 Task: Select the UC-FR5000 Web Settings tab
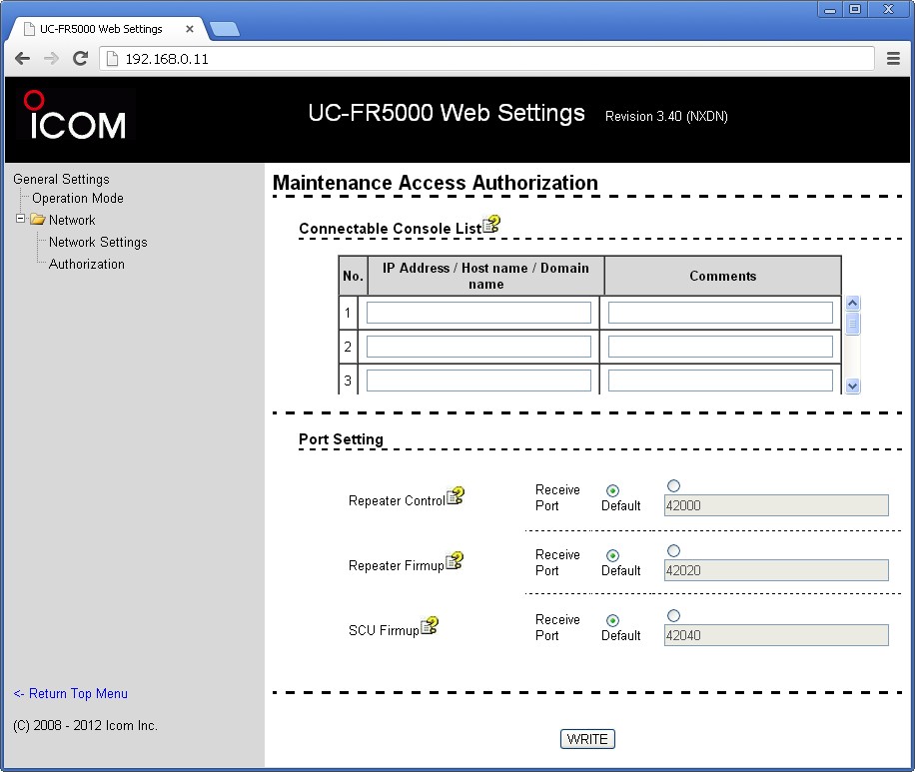[x=100, y=28]
